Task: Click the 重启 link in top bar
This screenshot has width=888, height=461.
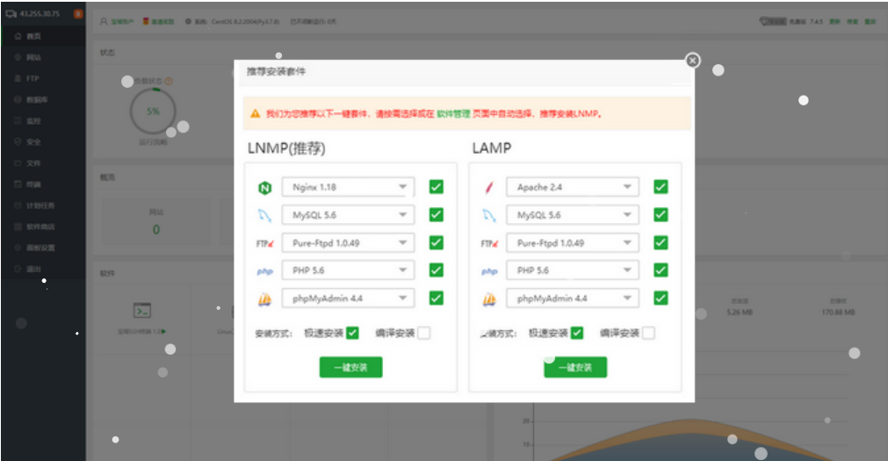Action: 870,22
